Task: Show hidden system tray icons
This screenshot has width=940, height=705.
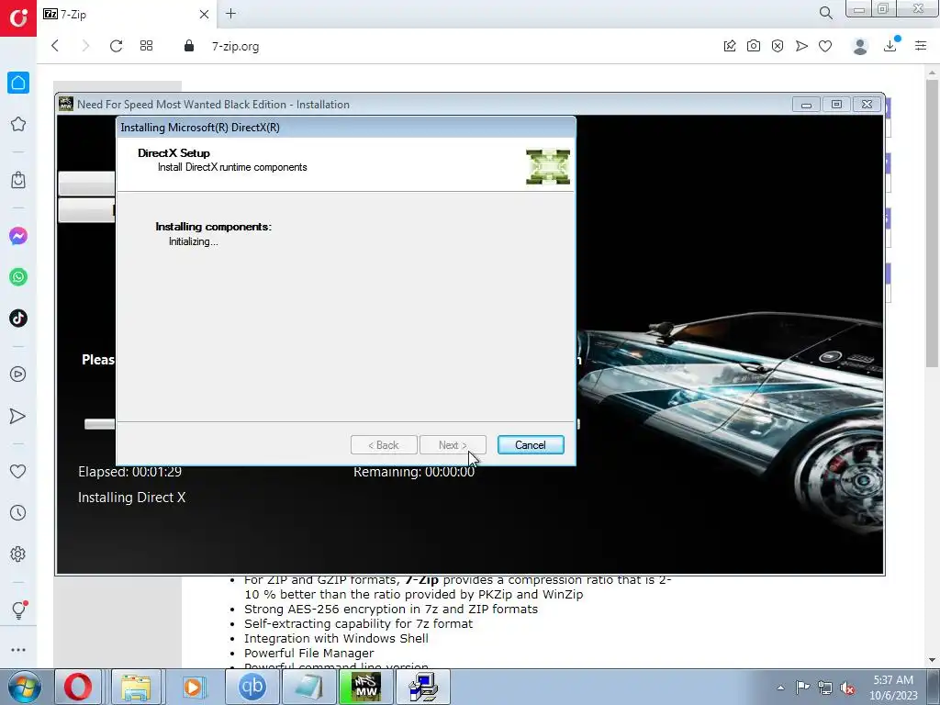Action: pyautogui.click(x=780, y=688)
